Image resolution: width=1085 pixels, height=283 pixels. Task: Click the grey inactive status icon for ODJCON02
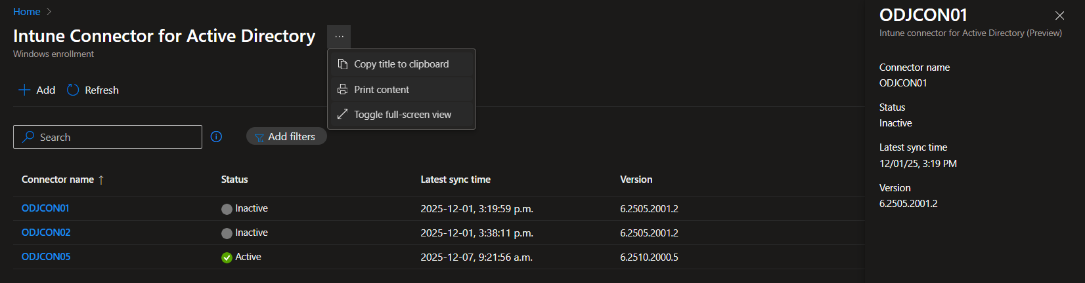tap(227, 233)
